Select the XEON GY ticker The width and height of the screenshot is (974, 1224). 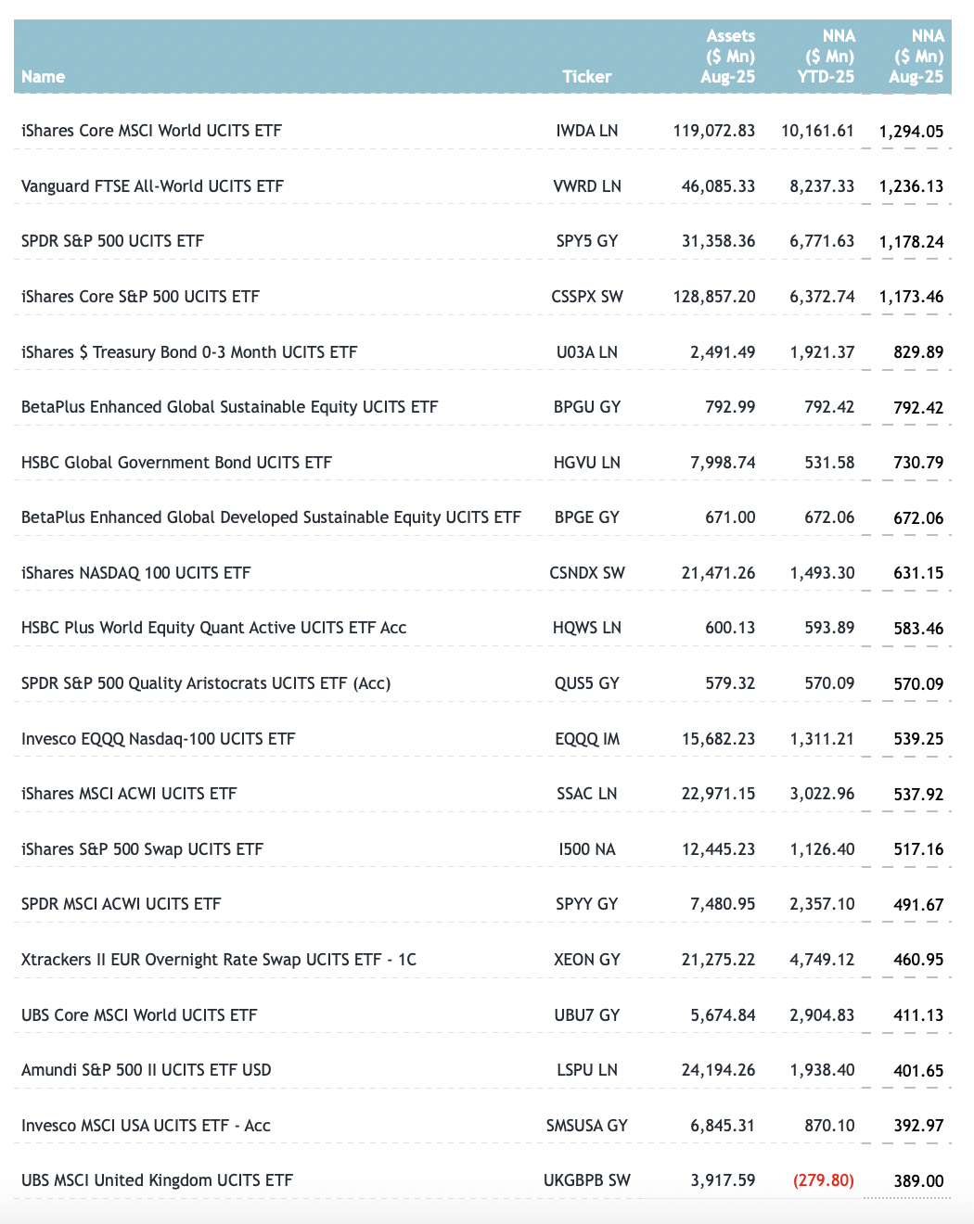pyautogui.click(x=586, y=960)
